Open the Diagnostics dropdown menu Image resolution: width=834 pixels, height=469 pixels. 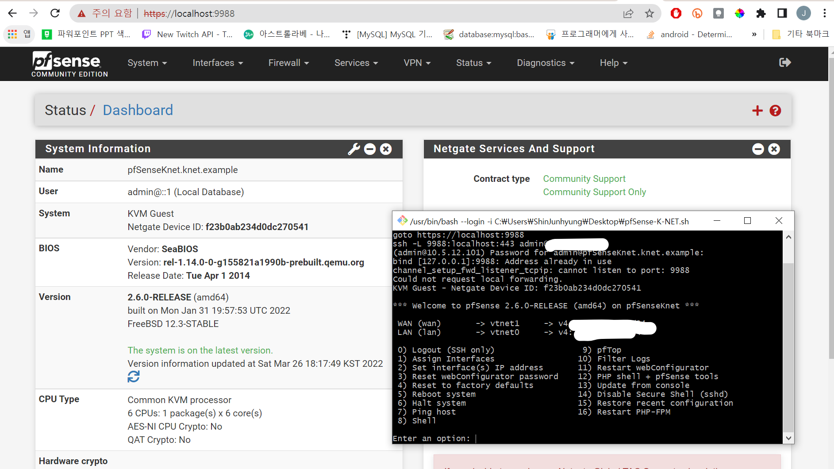546,63
